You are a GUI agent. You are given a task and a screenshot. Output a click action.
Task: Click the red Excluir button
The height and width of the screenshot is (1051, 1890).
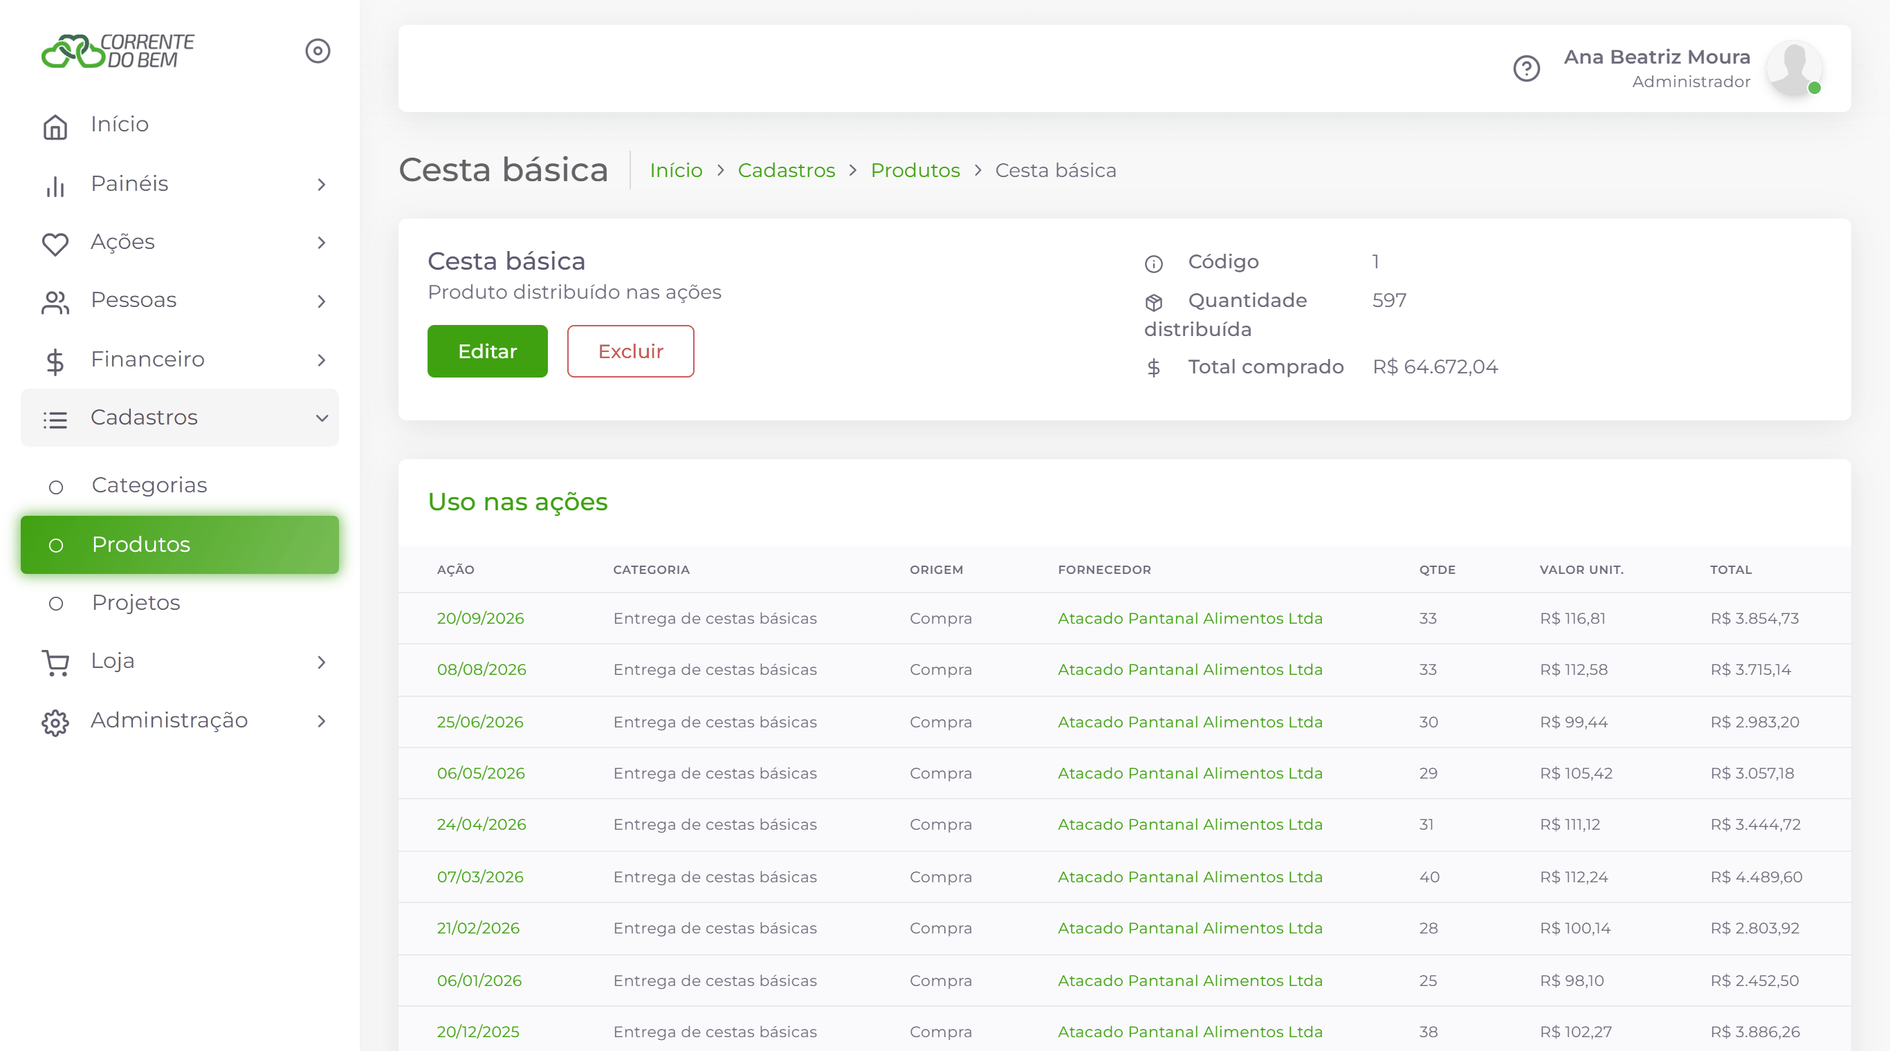[x=630, y=351]
